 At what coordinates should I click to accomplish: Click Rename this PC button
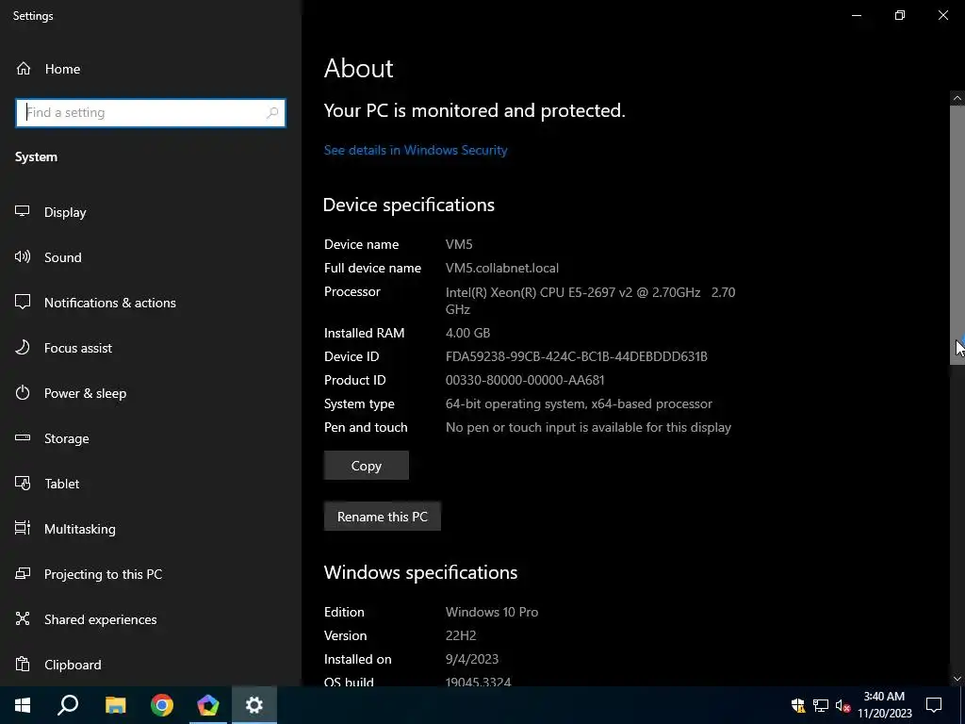383,517
